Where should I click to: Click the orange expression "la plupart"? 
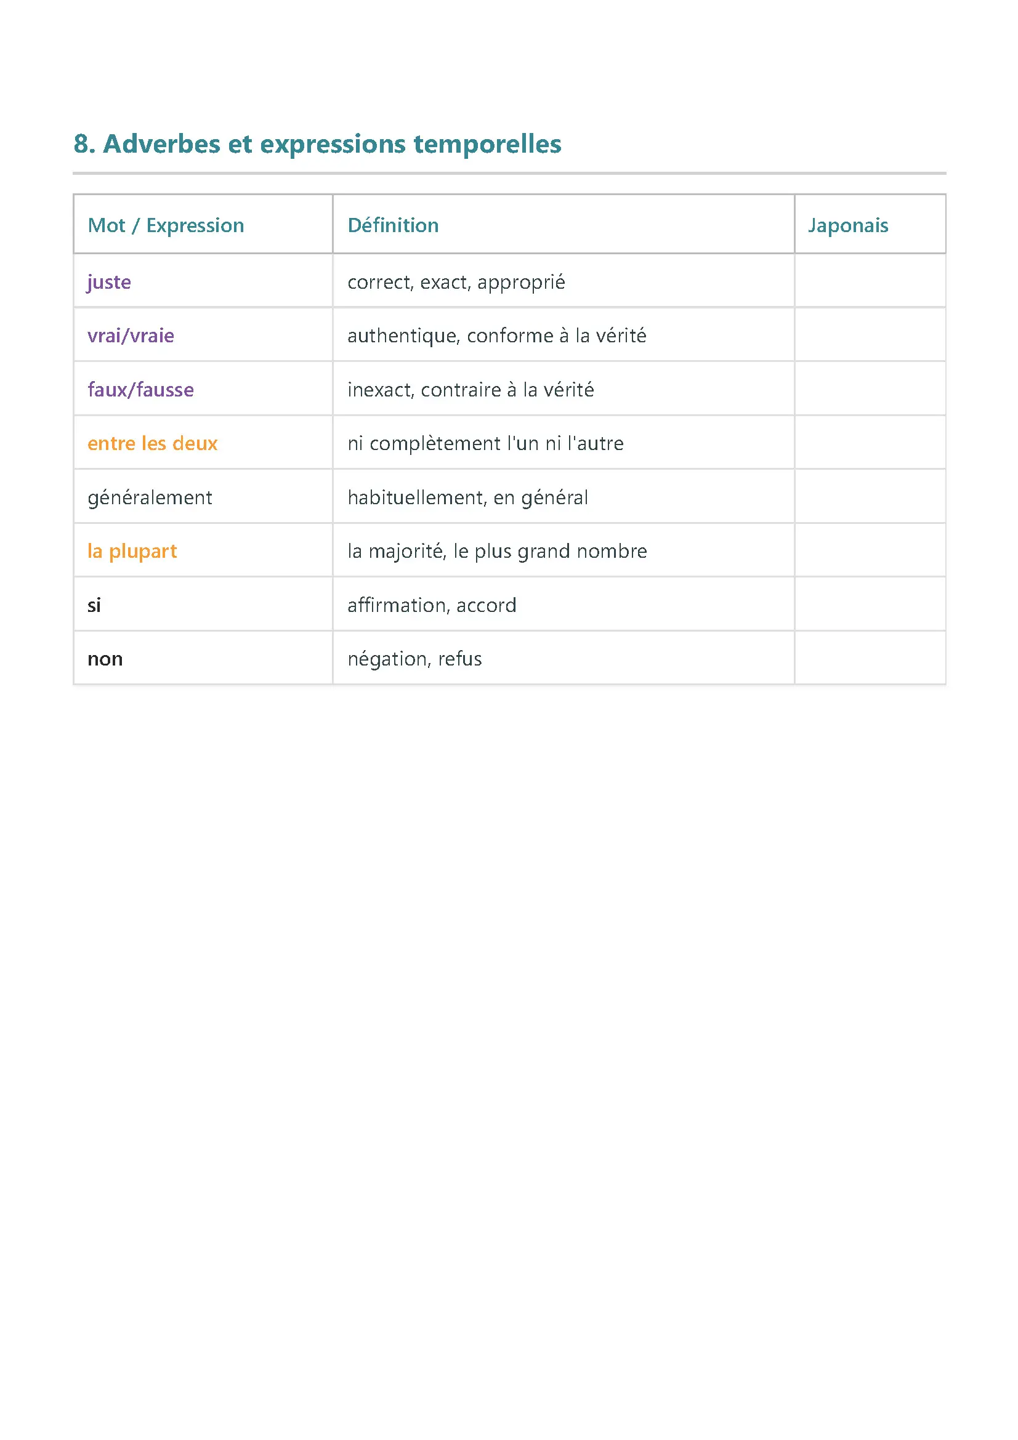point(132,551)
